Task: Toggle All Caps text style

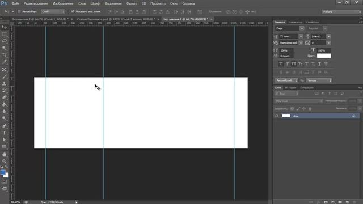Action: pos(294,64)
